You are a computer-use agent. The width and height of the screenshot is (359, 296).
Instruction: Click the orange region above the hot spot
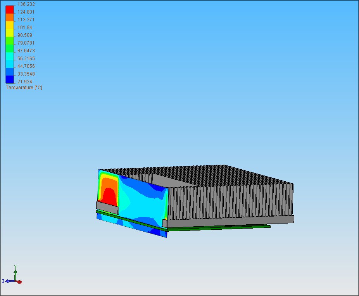pos(109,183)
